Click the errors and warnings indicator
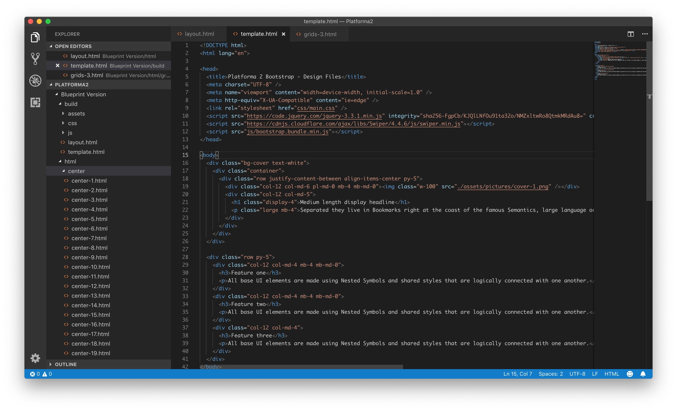This screenshot has height=411, width=677. point(41,374)
